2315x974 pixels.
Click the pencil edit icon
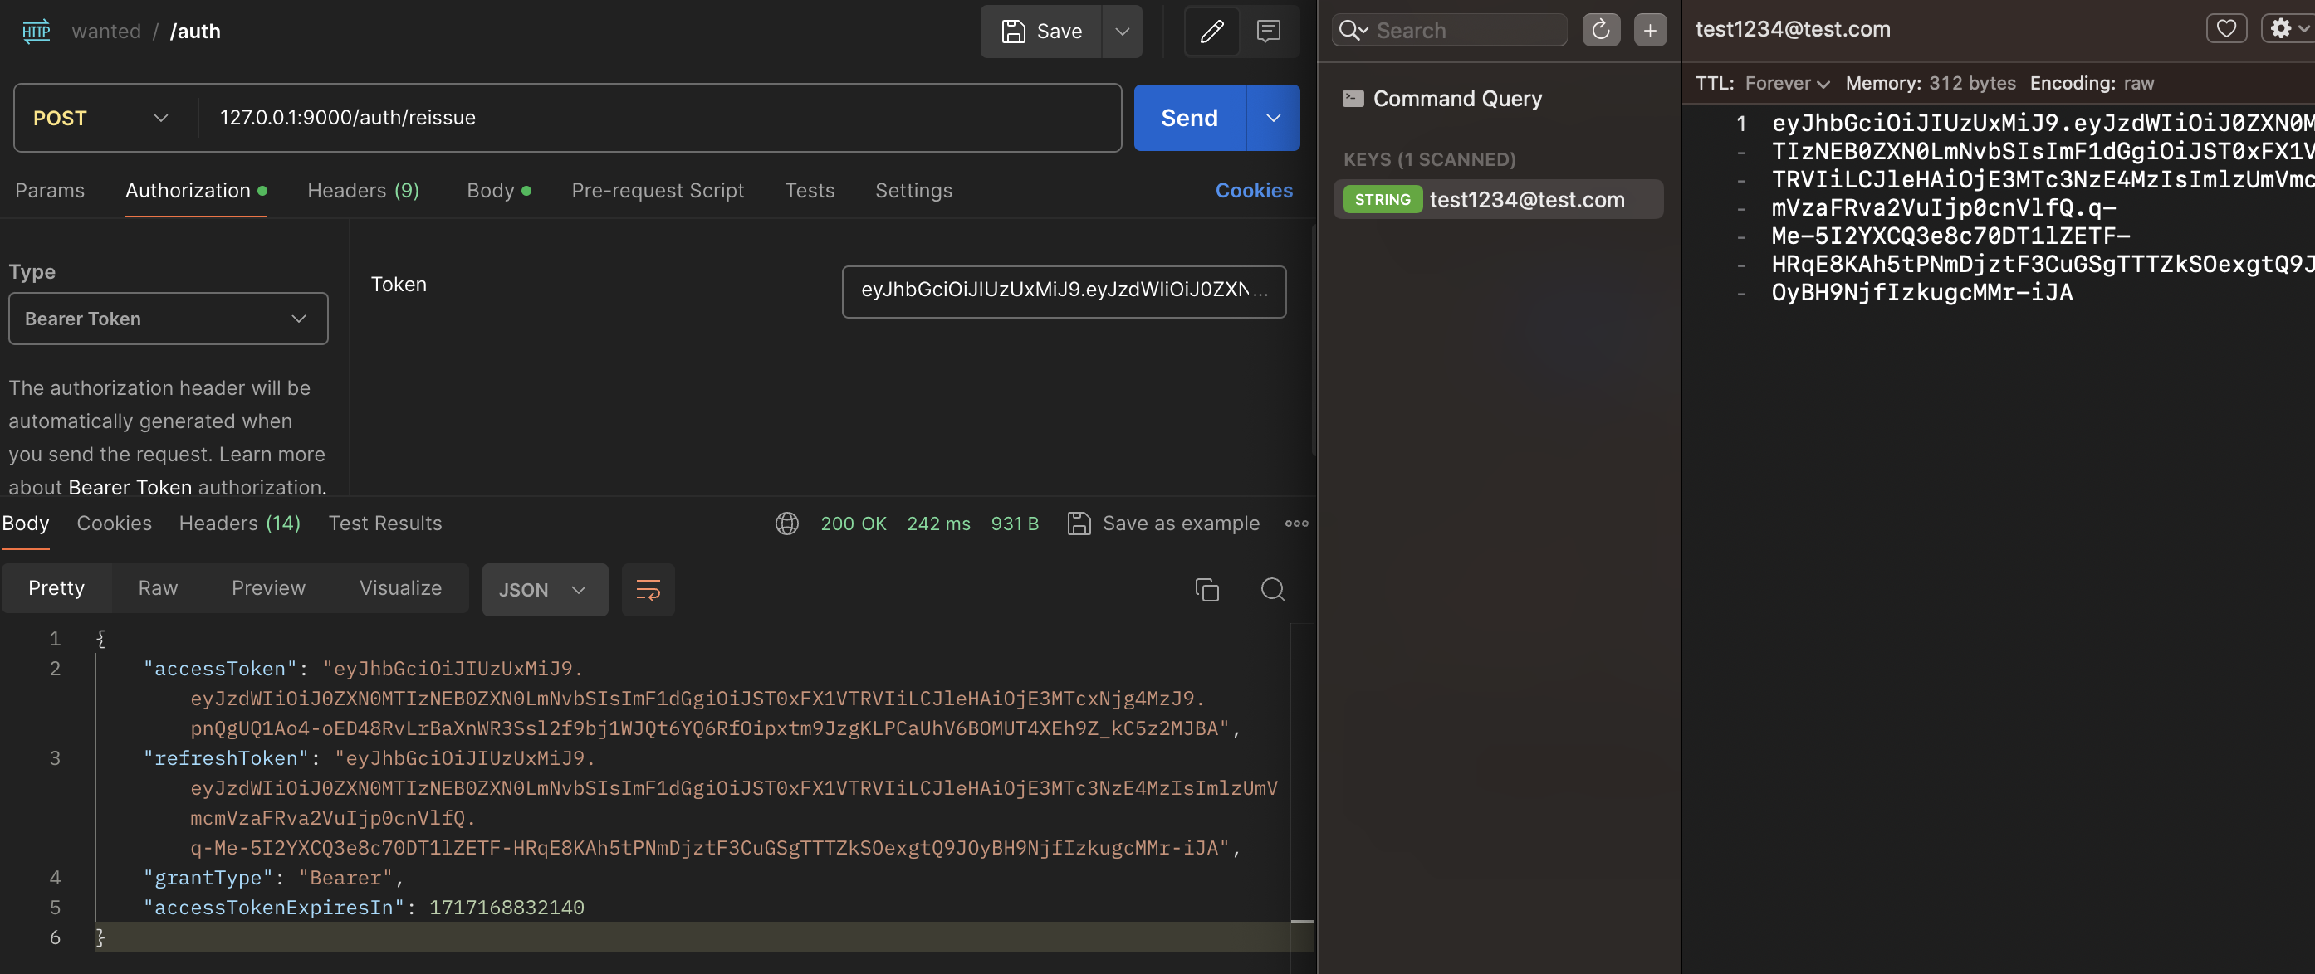point(1211,32)
